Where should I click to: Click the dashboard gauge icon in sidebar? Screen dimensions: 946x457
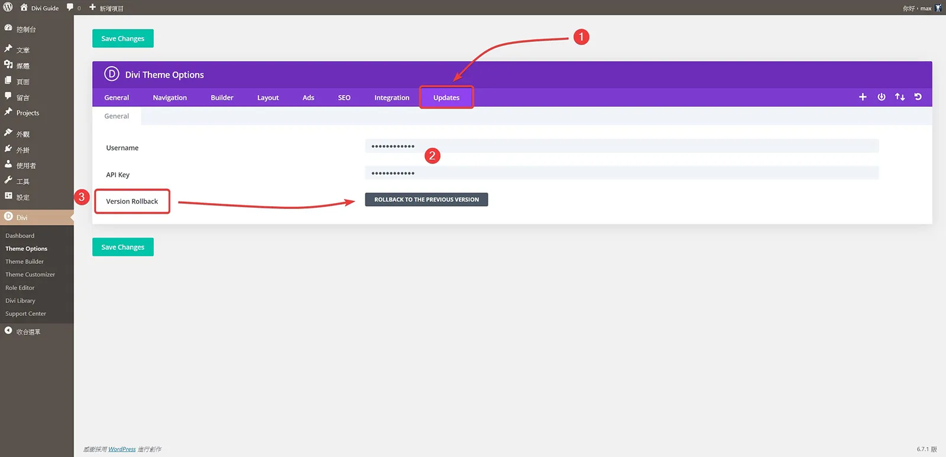[x=8, y=28]
